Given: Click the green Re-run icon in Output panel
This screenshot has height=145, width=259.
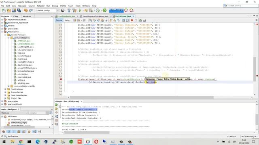Looking at the screenshot, I should (57, 105).
